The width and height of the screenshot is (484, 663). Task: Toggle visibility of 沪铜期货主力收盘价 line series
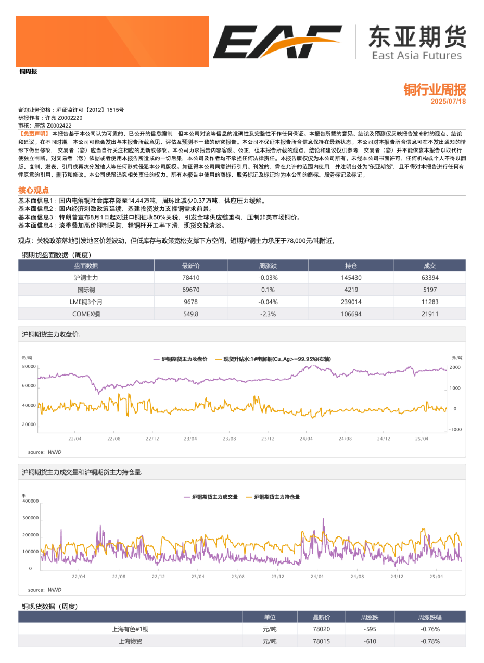point(182,359)
